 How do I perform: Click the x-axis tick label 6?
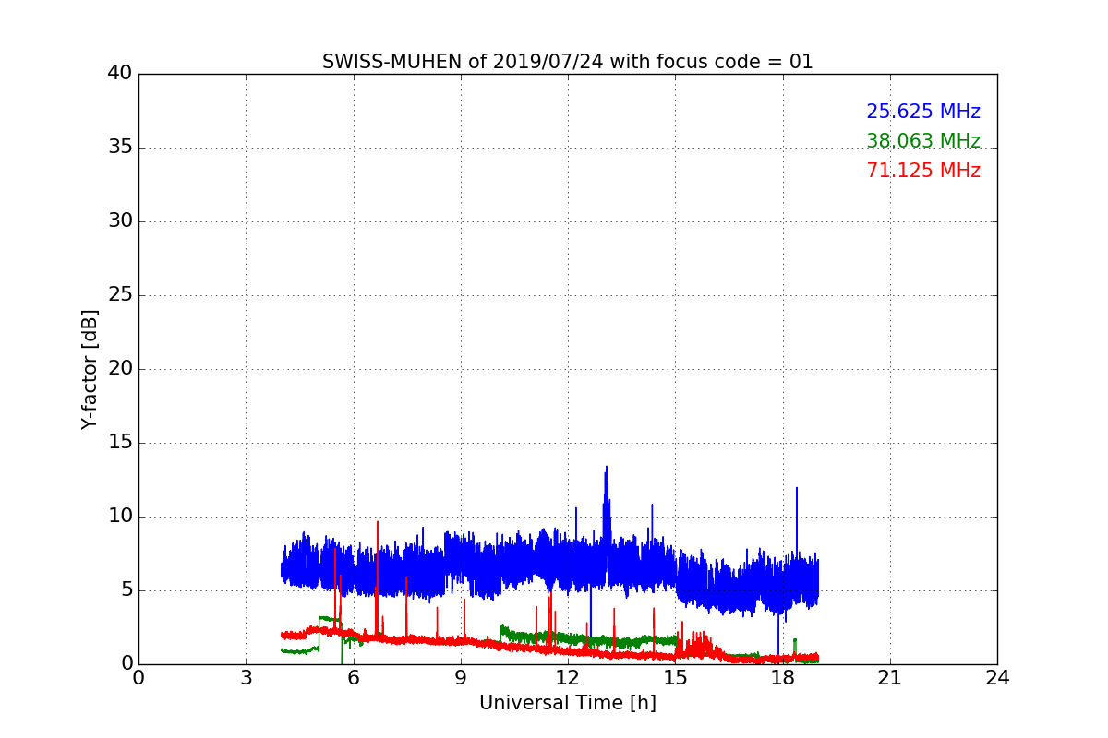click(x=353, y=678)
